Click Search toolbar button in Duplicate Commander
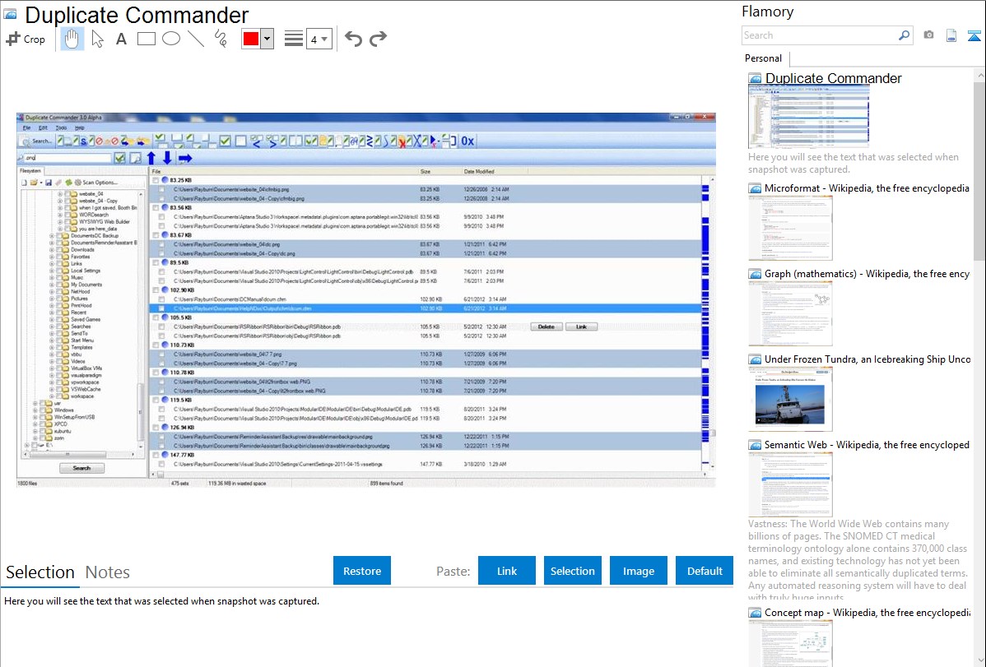 pos(36,141)
